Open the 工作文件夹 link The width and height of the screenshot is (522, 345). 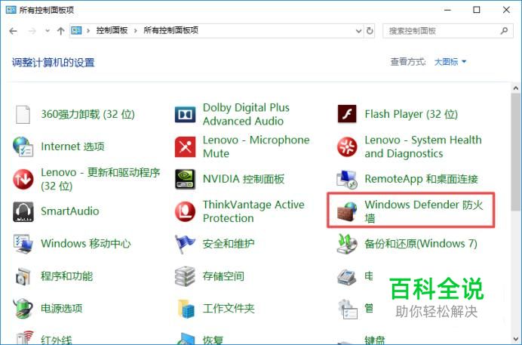click(x=229, y=308)
